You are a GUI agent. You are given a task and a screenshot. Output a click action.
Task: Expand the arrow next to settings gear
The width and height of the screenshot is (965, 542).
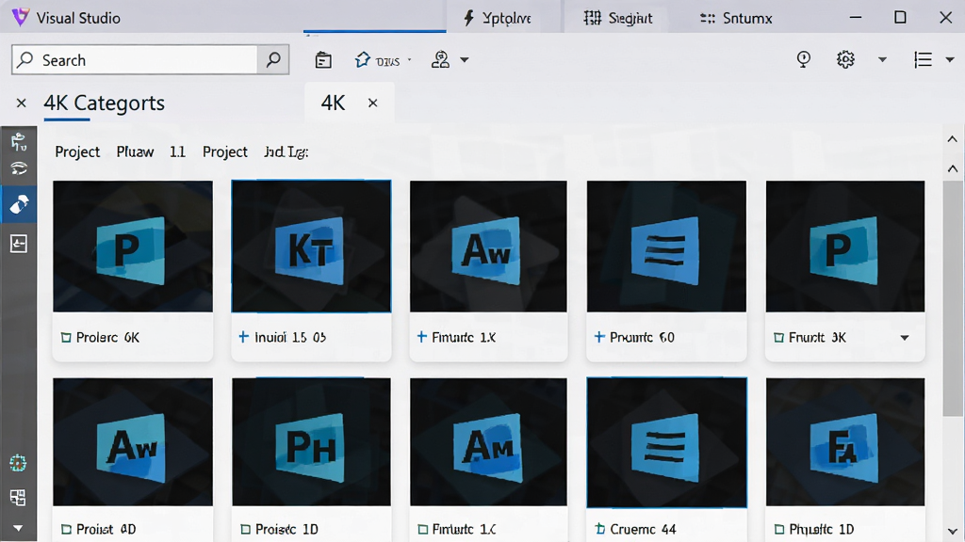click(882, 59)
